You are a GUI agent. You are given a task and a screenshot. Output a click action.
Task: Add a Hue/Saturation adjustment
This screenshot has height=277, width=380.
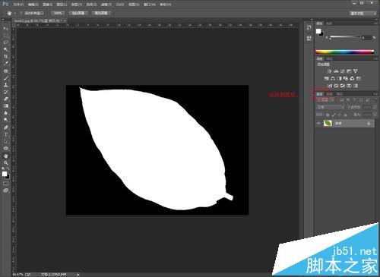tap(327, 78)
